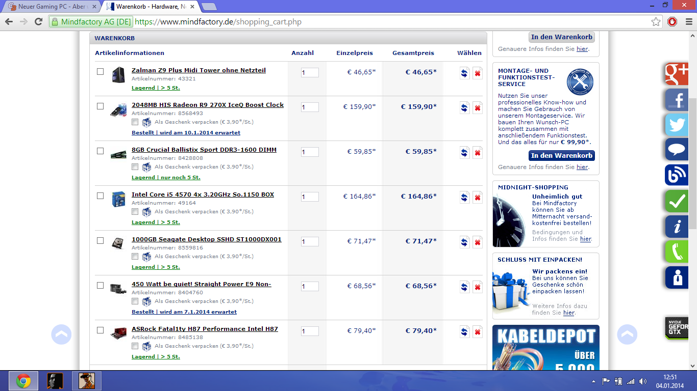Update quantity for Zalman Z9 Plus row

pyautogui.click(x=464, y=73)
